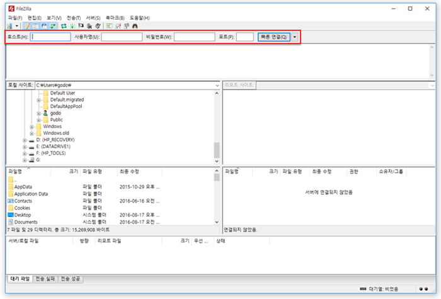Open the 도움말(H) menu
The height and width of the screenshot is (299, 441).
[x=139, y=18]
